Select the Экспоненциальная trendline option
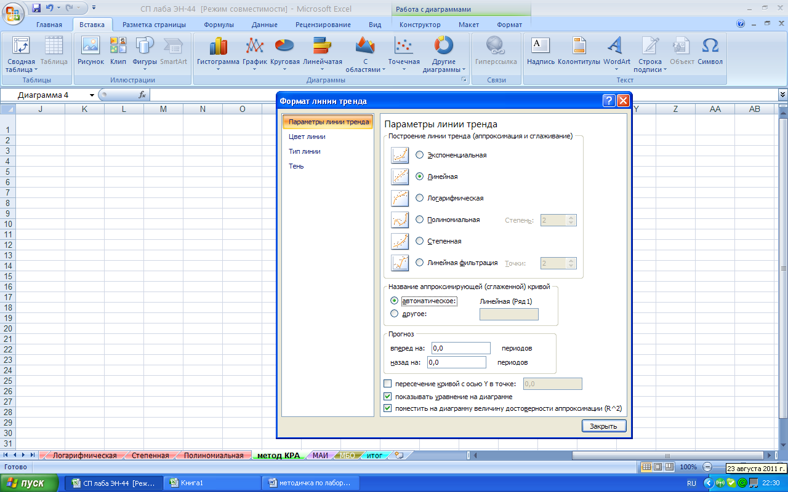Viewport: 788px width, 492px height. click(420, 155)
